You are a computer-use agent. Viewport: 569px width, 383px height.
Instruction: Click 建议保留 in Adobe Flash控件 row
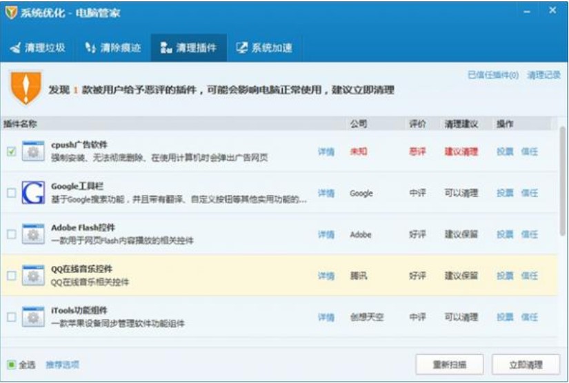point(461,234)
